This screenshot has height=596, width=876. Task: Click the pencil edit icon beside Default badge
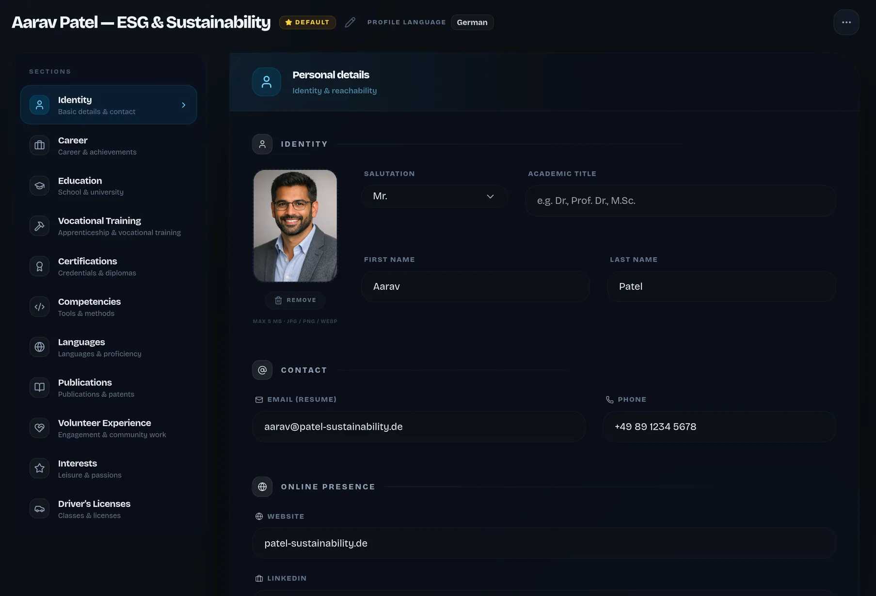pos(350,22)
